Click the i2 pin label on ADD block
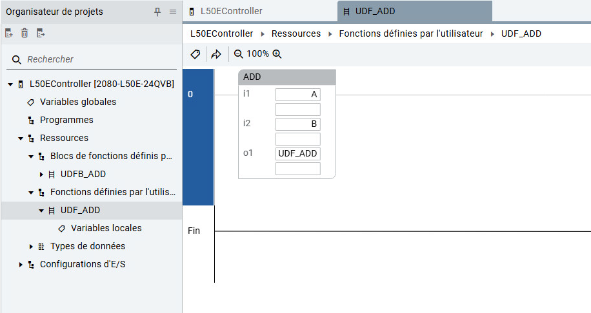 247,124
